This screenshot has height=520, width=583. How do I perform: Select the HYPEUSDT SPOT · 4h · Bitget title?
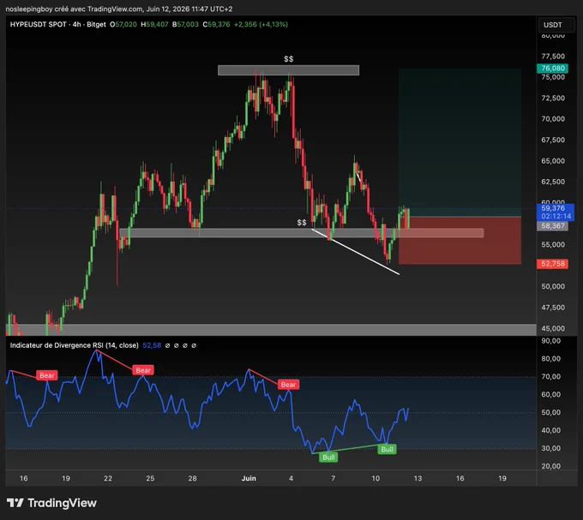point(58,25)
